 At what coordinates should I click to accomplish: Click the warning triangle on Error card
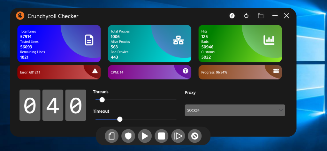tap(95, 71)
